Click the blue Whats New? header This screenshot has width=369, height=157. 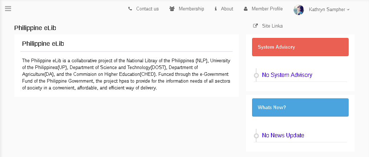300,107
